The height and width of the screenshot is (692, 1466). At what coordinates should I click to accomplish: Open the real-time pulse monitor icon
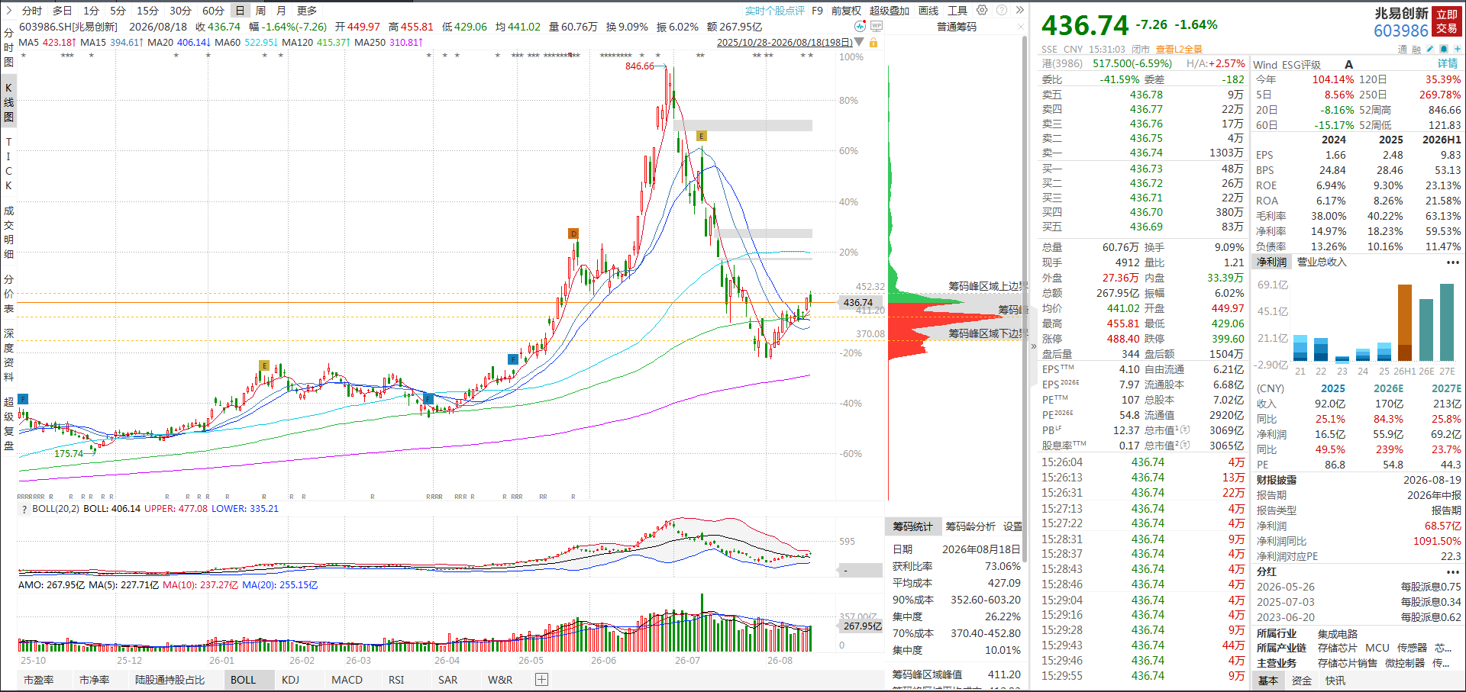(860, 26)
